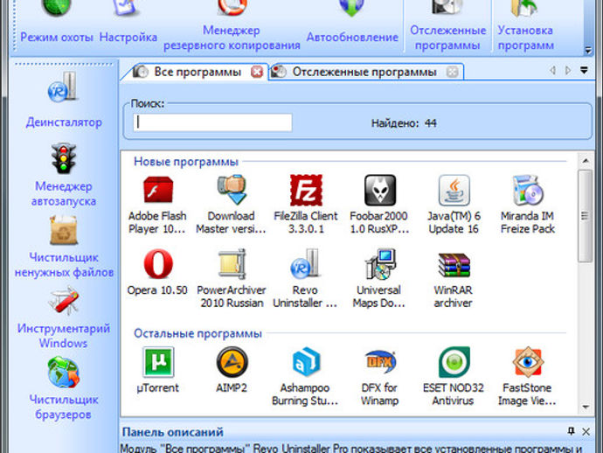
Task: Click the Автообновление toolbar item
Action: pos(352,23)
